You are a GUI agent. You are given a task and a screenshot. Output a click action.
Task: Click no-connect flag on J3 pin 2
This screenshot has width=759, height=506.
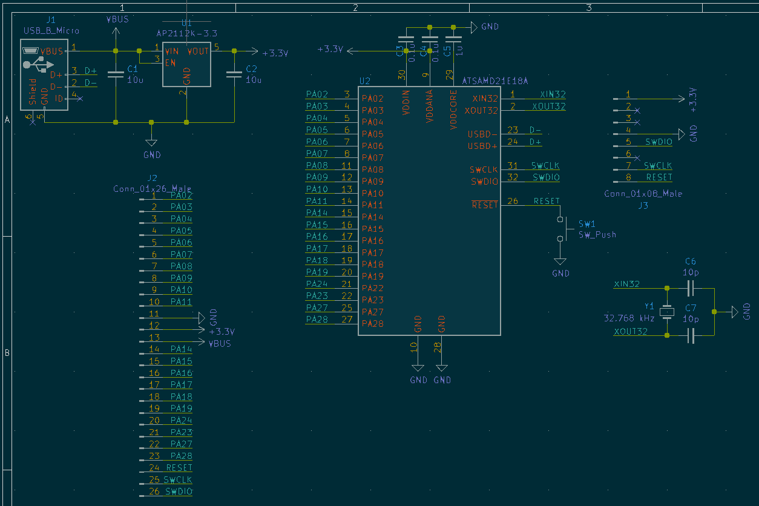click(637, 110)
